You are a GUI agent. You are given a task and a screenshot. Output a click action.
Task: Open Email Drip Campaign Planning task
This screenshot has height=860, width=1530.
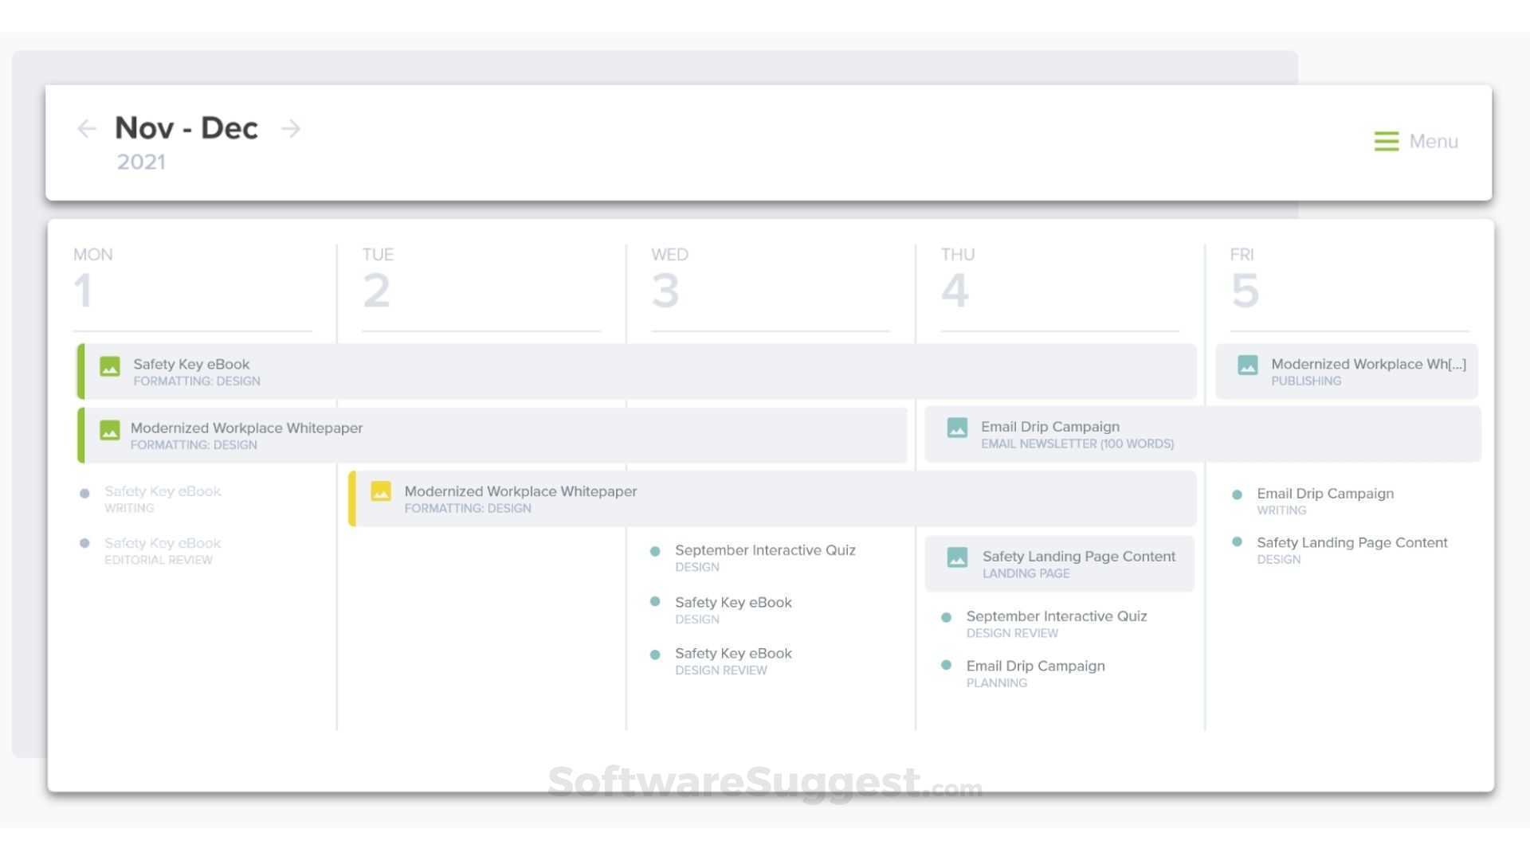[x=1034, y=666]
